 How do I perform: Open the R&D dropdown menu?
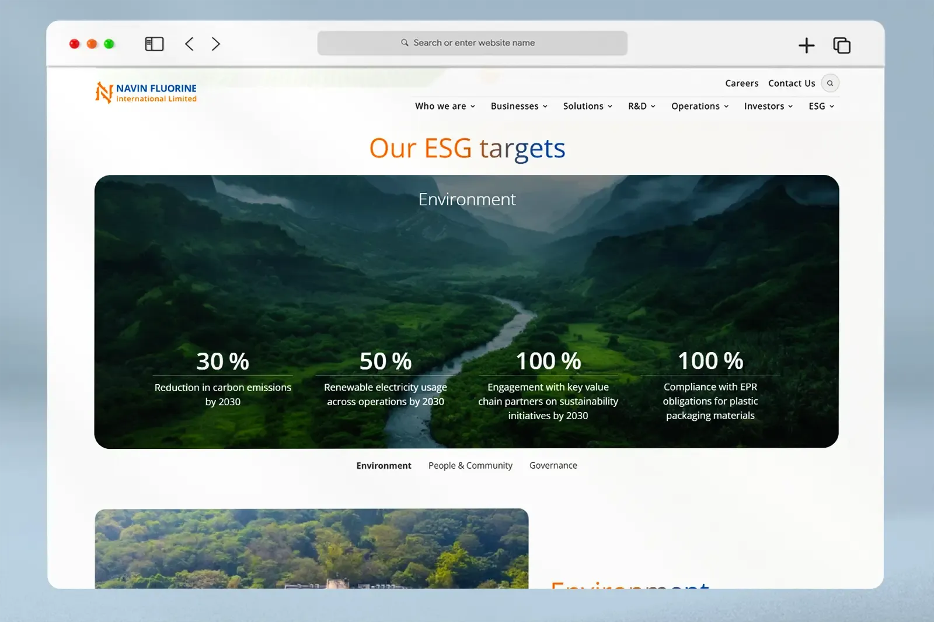click(x=642, y=106)
